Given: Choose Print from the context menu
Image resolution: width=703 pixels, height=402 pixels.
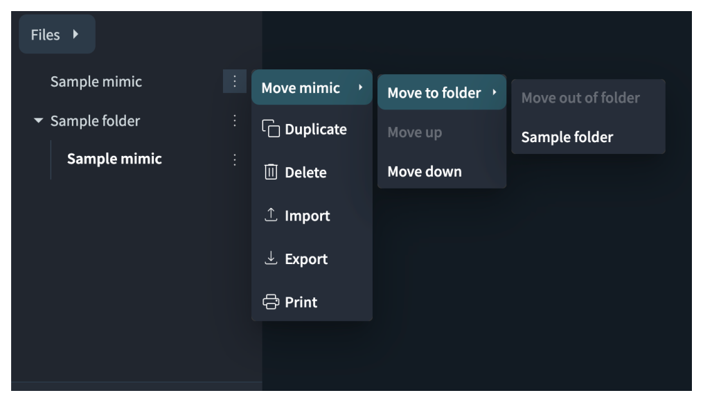Looking at the screenshot, I should [312, 302].
